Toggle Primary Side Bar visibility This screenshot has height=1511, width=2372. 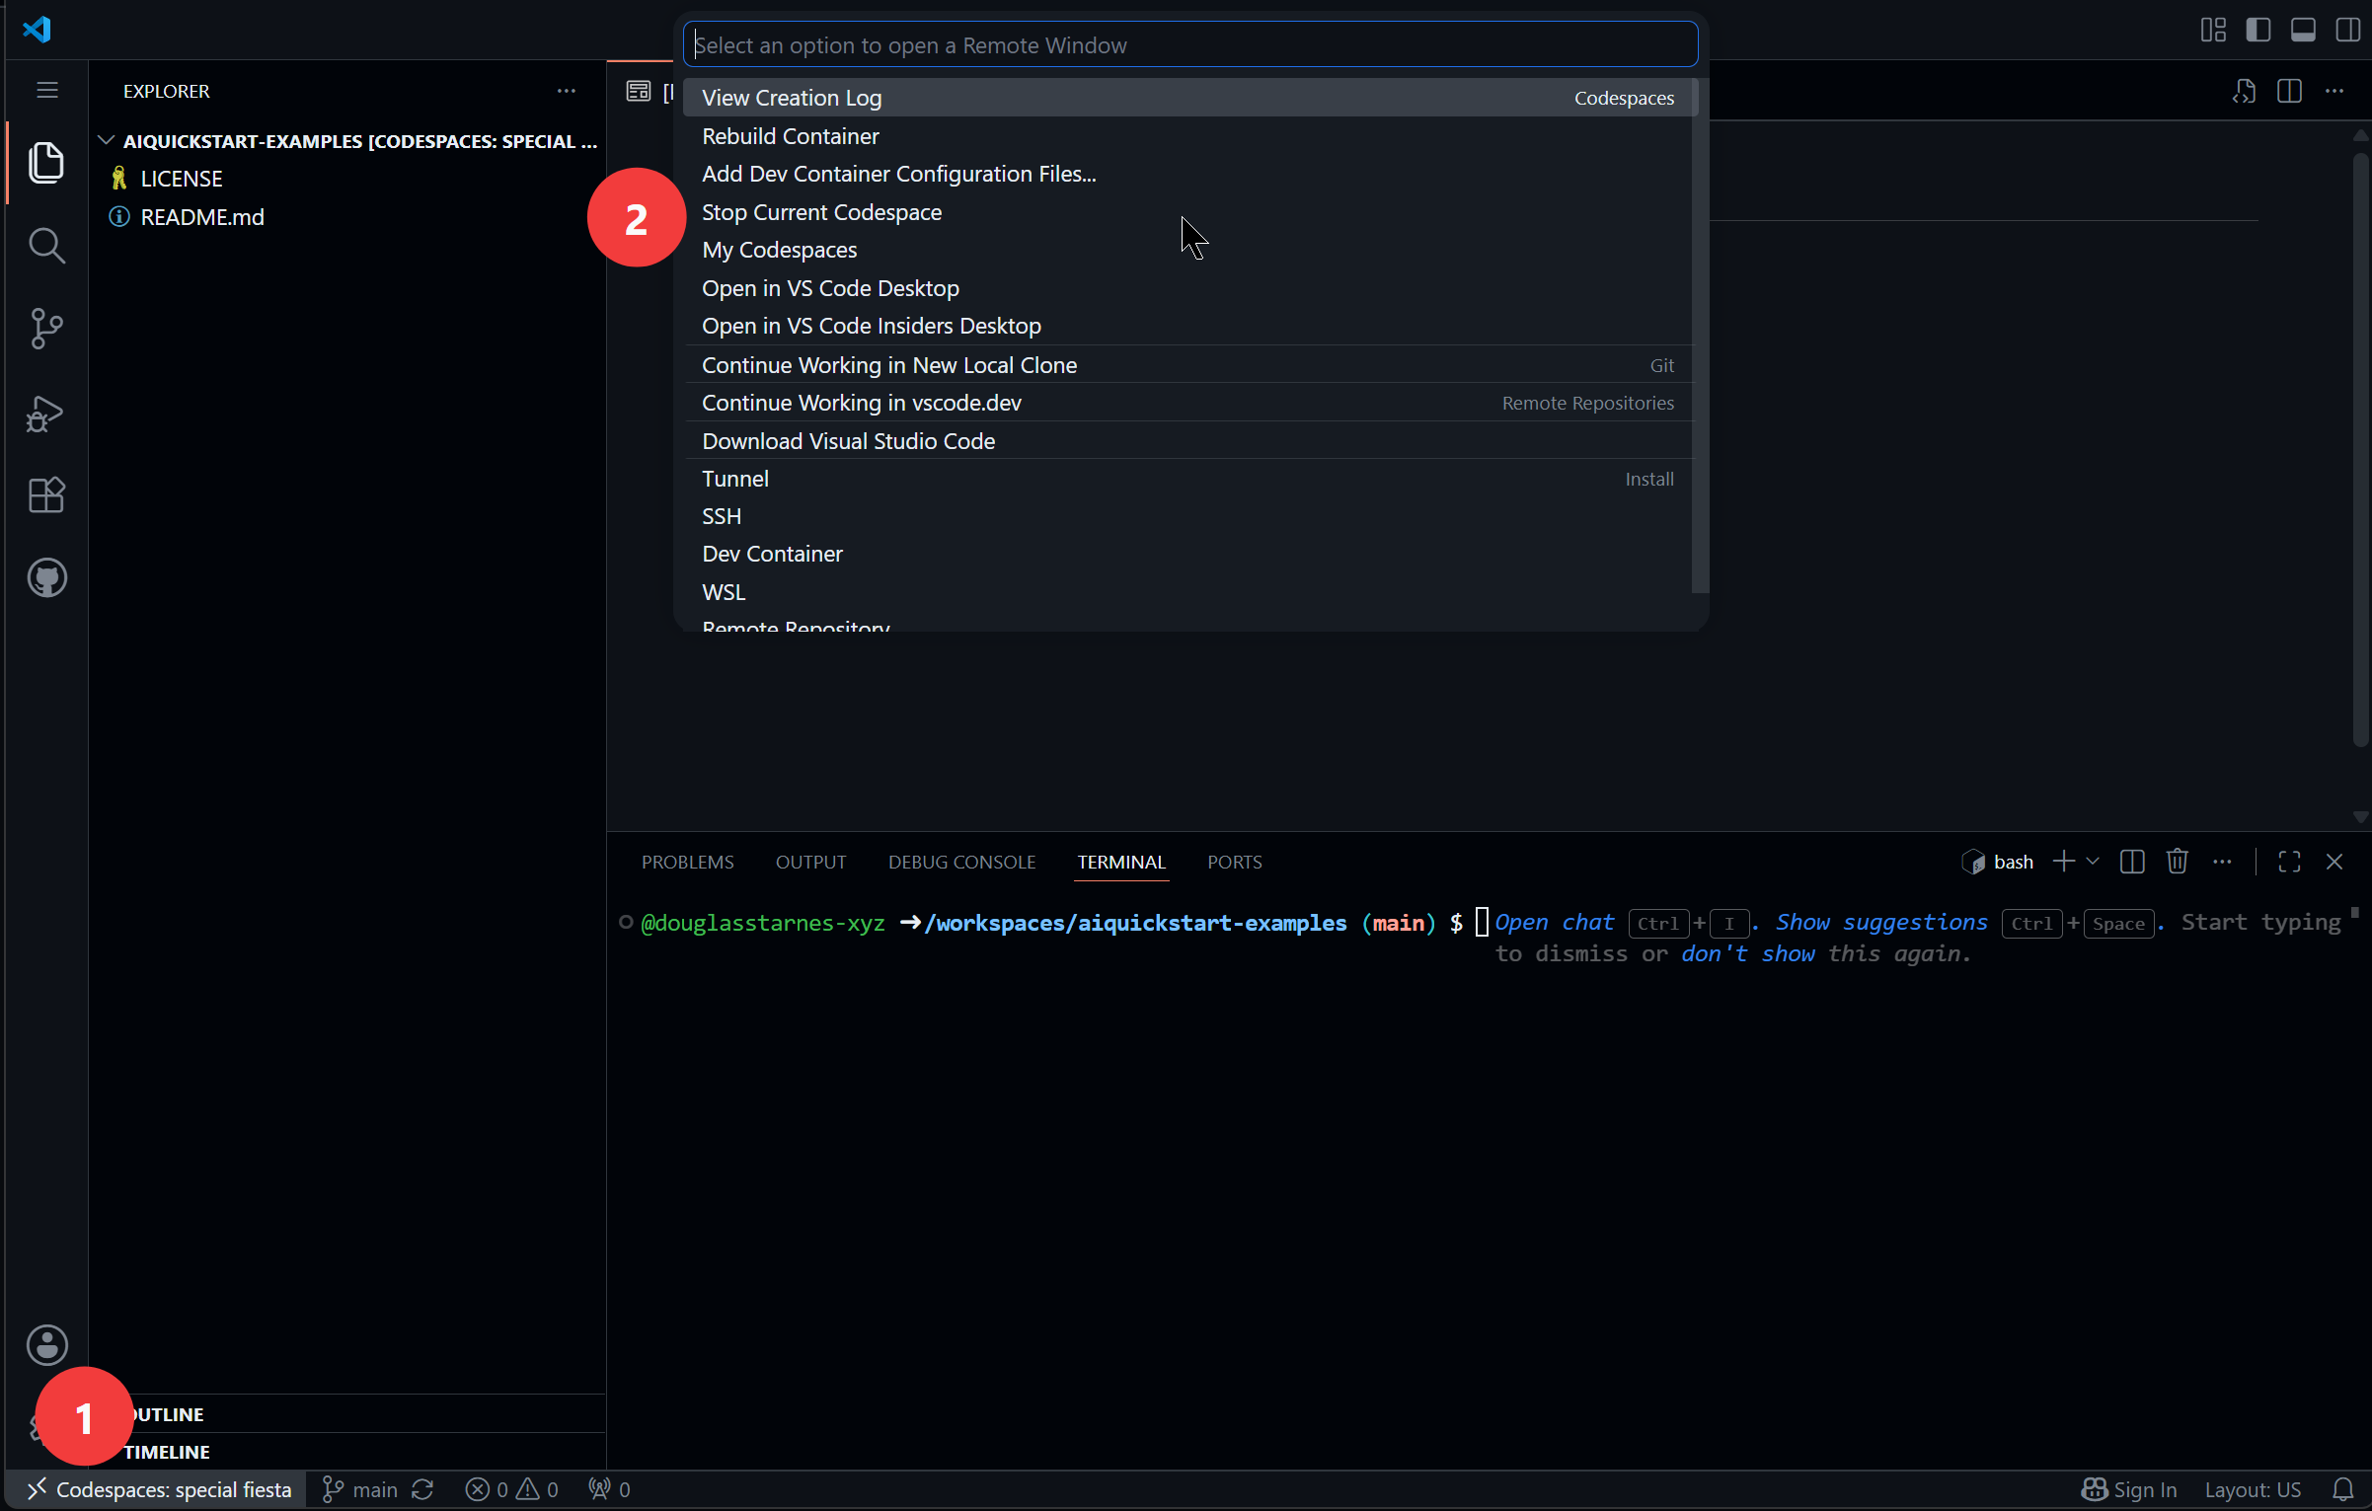2258,30
